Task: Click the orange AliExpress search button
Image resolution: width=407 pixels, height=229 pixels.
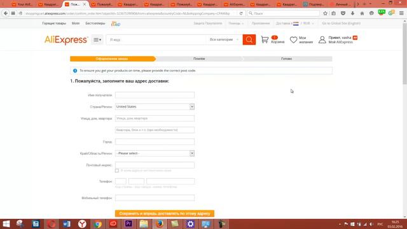Action: pos(249,39)
